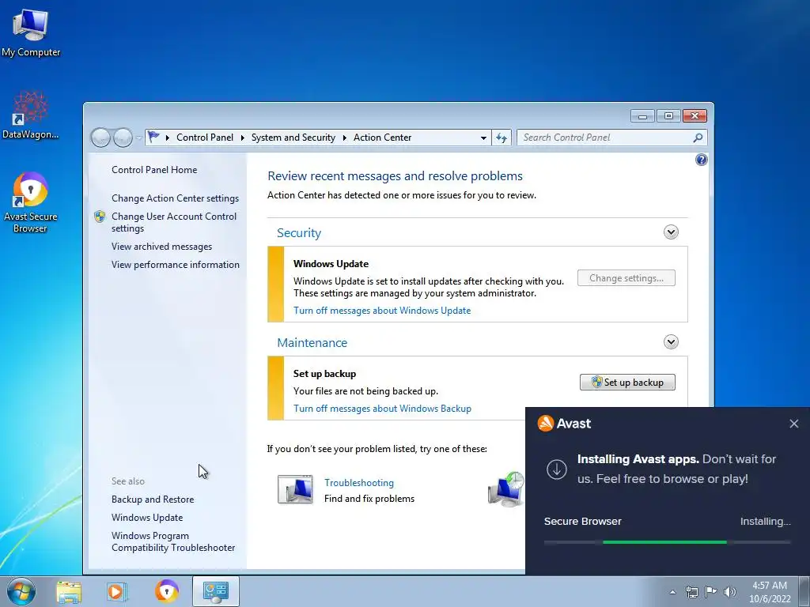
Task: Open recent pages dropdown beside navigation arrows
Action: tap(138, 138)
